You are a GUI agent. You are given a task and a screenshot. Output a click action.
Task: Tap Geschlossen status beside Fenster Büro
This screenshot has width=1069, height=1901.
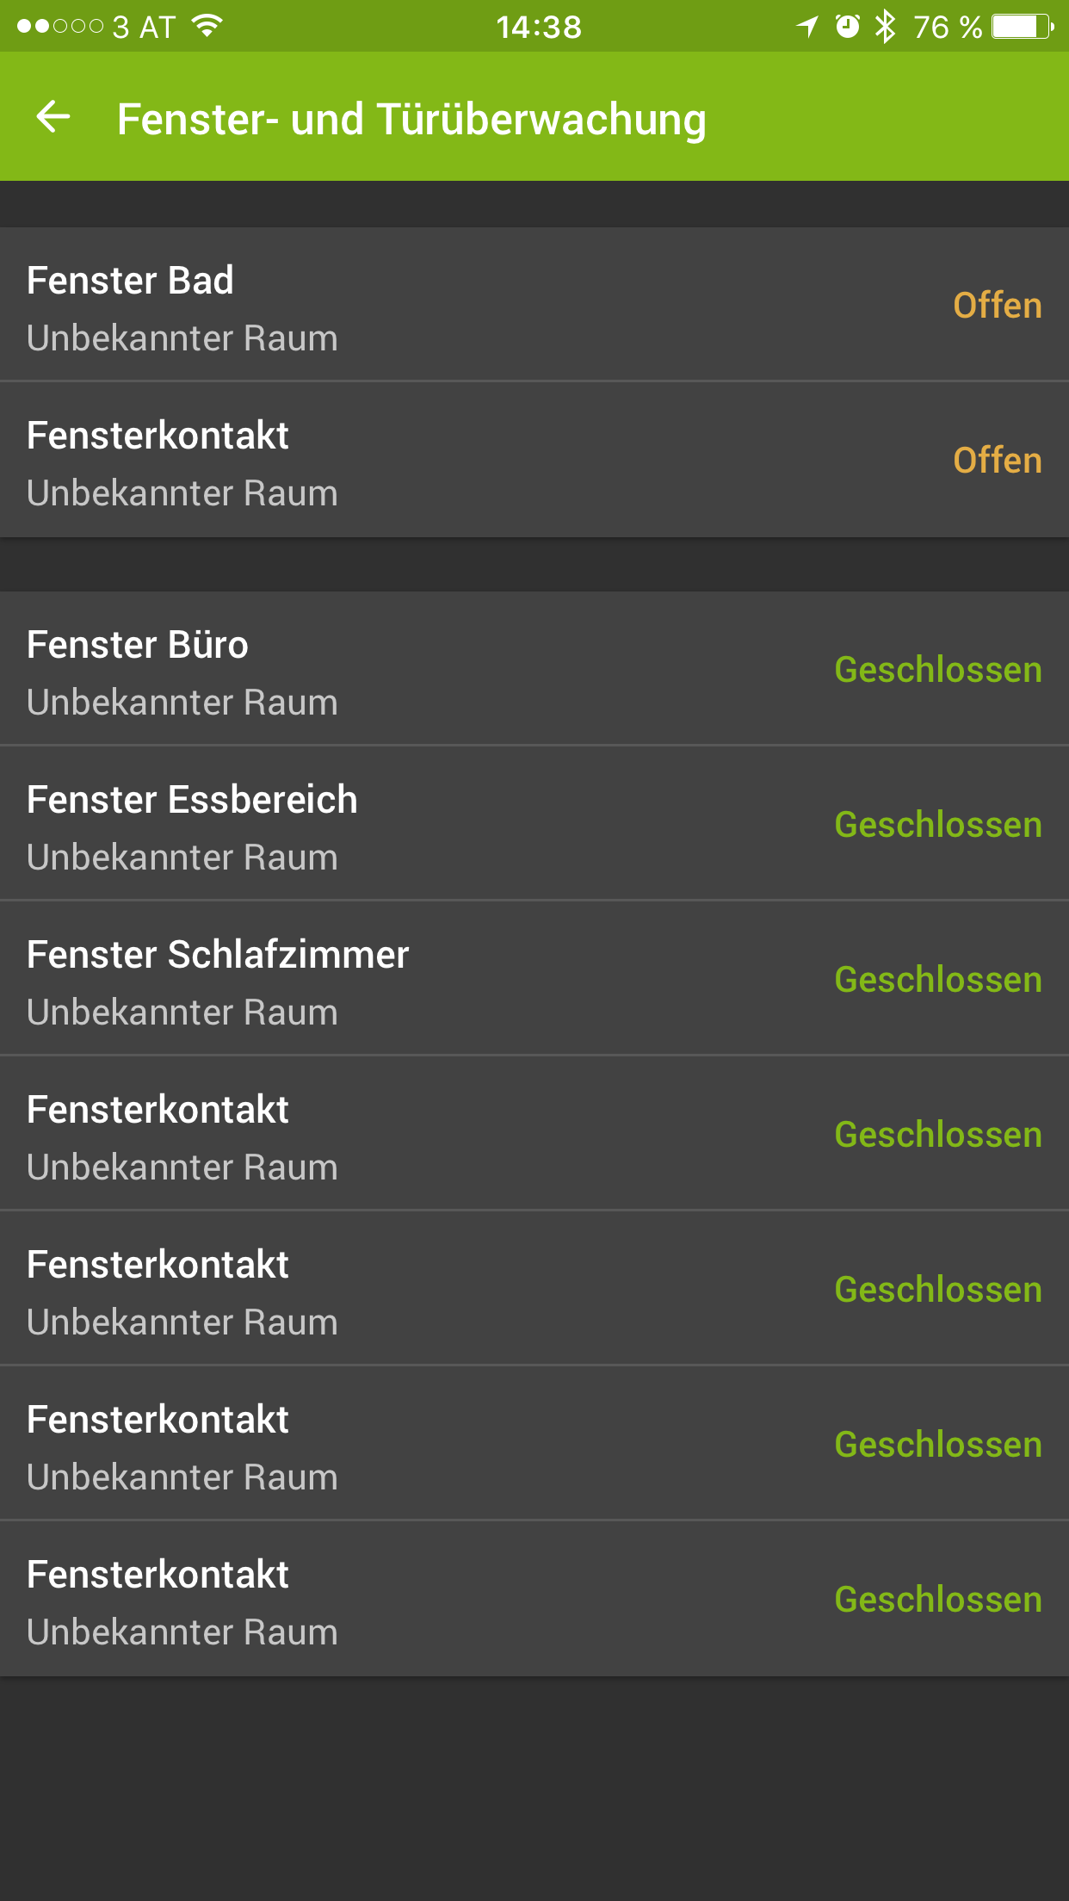pyautogui.click(x=937, y=670)
